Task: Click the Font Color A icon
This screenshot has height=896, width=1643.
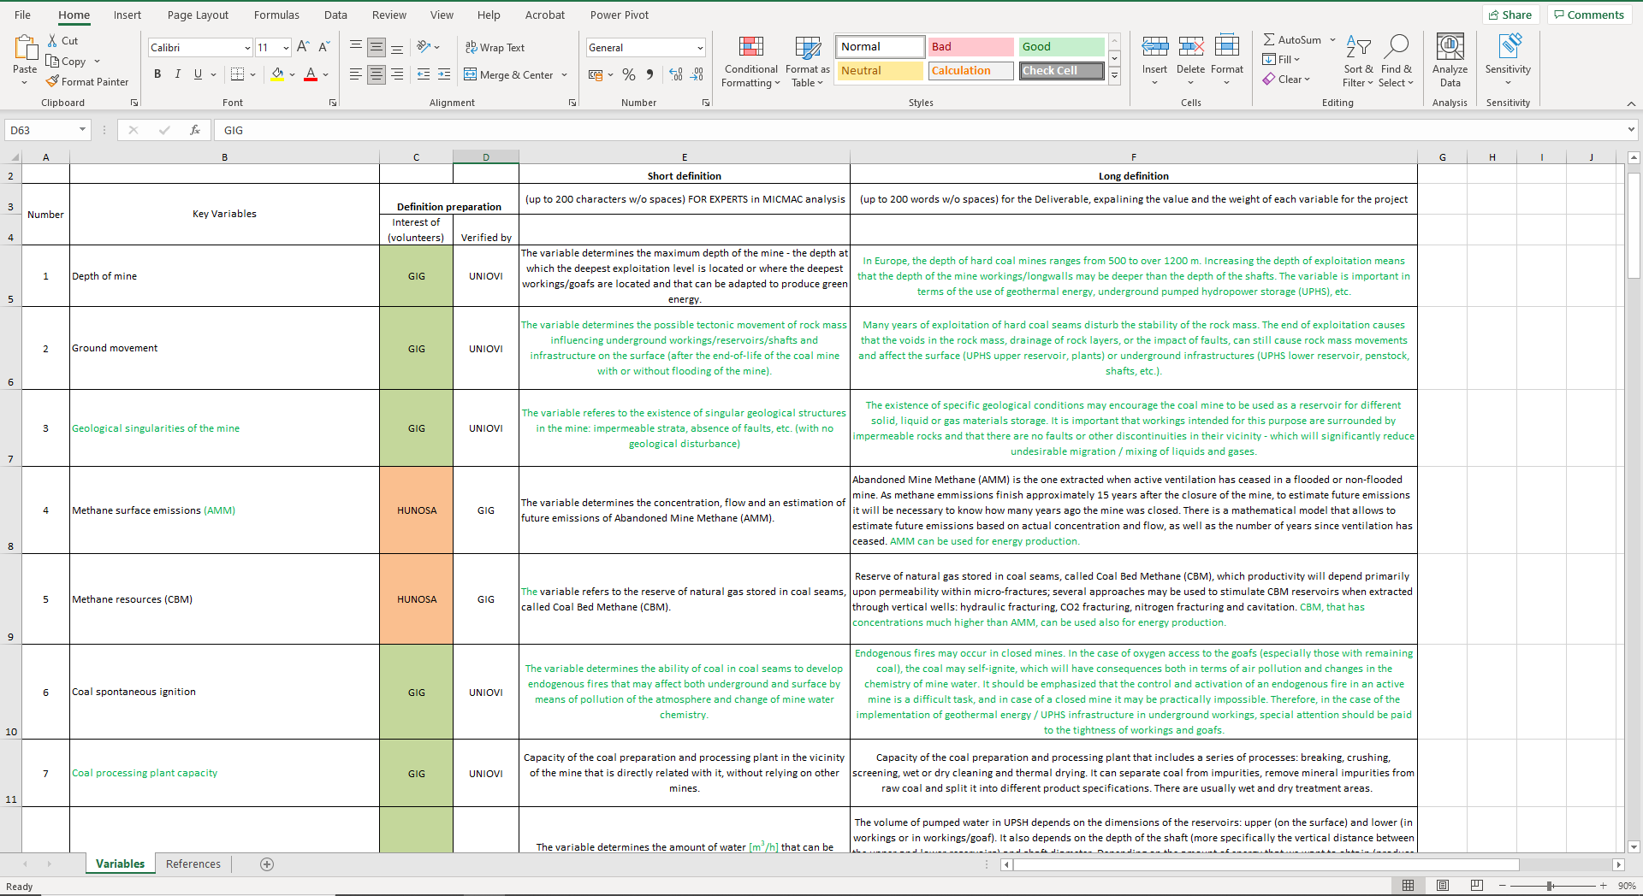Action: point(311,74)
